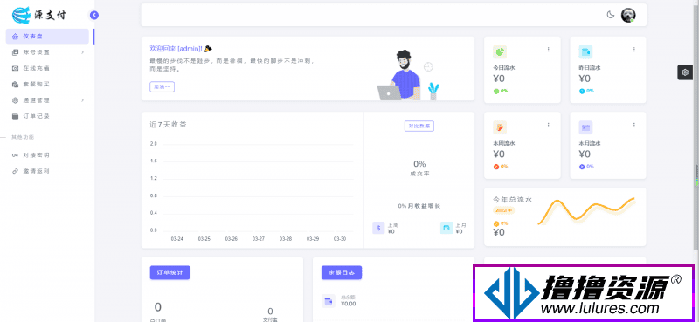Image resolution: width=699 pixels, height=322 pixels.
Task: Click the dollar icon beside 上周
Action: [x=378, y=228]
